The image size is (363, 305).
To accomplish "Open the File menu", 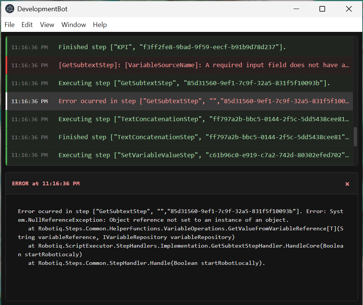I will [9, 25].
